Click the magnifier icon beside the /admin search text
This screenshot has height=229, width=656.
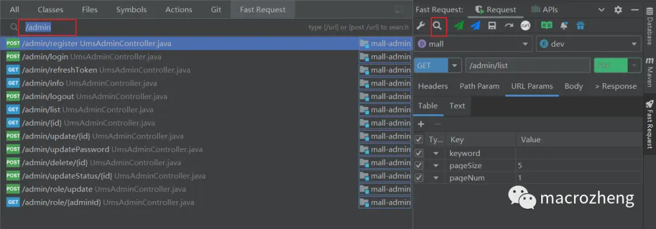click(14, 27)
